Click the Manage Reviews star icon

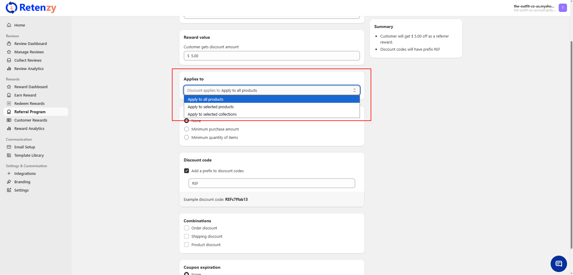pos(9,52)
